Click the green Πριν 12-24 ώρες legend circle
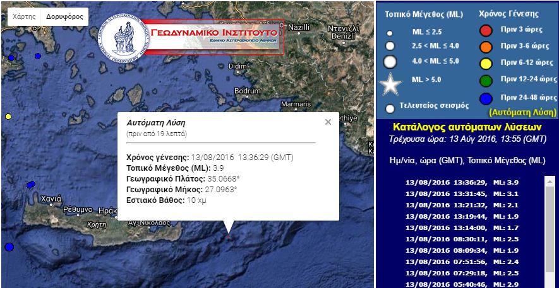The image size is (559, 288). (x=486, y=79)
